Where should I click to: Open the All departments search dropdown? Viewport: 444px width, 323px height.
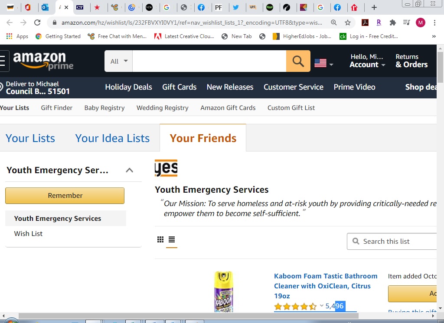(119, 61)
